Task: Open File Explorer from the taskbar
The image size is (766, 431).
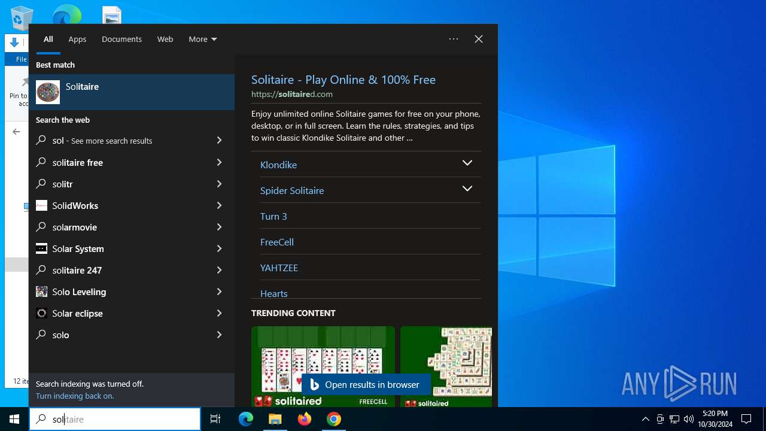Action: 275,419
